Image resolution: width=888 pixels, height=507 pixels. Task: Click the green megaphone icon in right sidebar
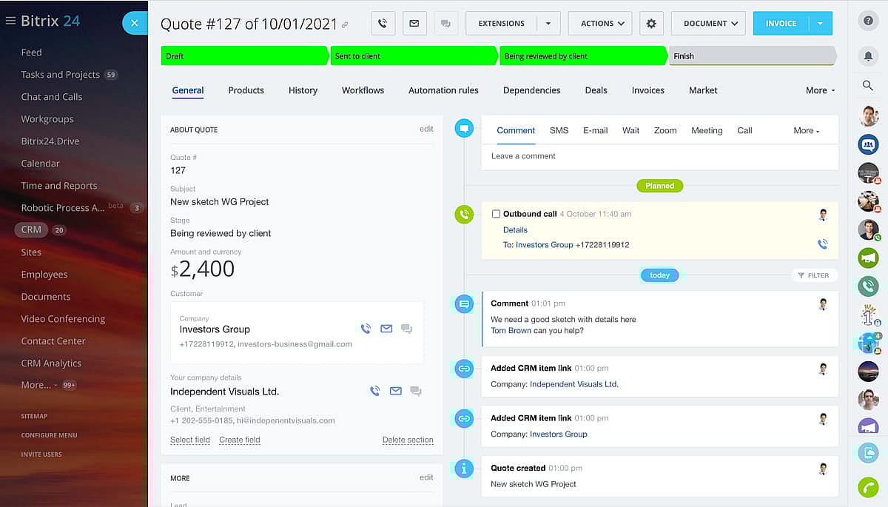[x=868, y=258]
